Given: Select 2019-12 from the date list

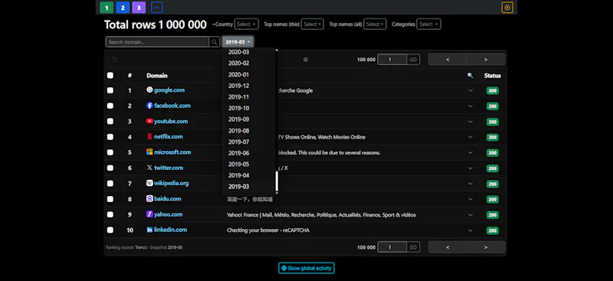Looking at the screenshot, I should pos(238,86).
